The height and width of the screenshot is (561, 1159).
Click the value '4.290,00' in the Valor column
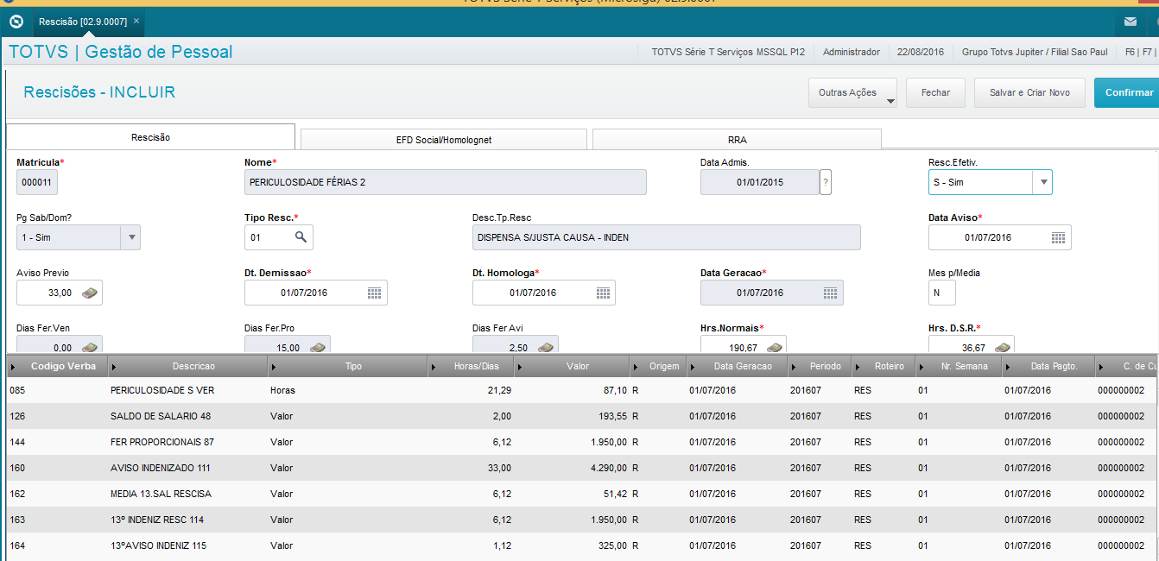(x=608, y=468)
